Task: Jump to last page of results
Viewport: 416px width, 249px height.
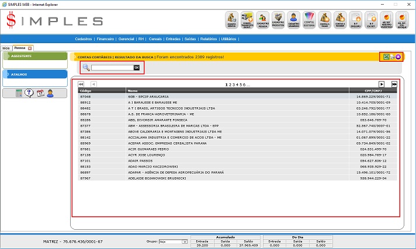Action: [x=394, y=85]
